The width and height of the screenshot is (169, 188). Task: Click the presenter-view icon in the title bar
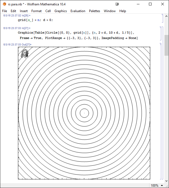pos(117,4)
